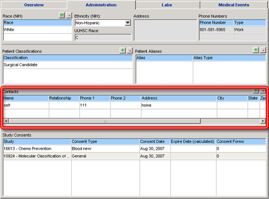Click the contact address cell home
This screenshot has width=269, height=199.
point(179,105)
